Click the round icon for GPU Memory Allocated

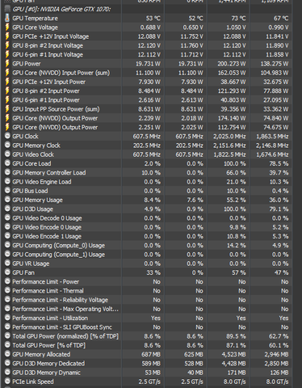tap(7, 354)
